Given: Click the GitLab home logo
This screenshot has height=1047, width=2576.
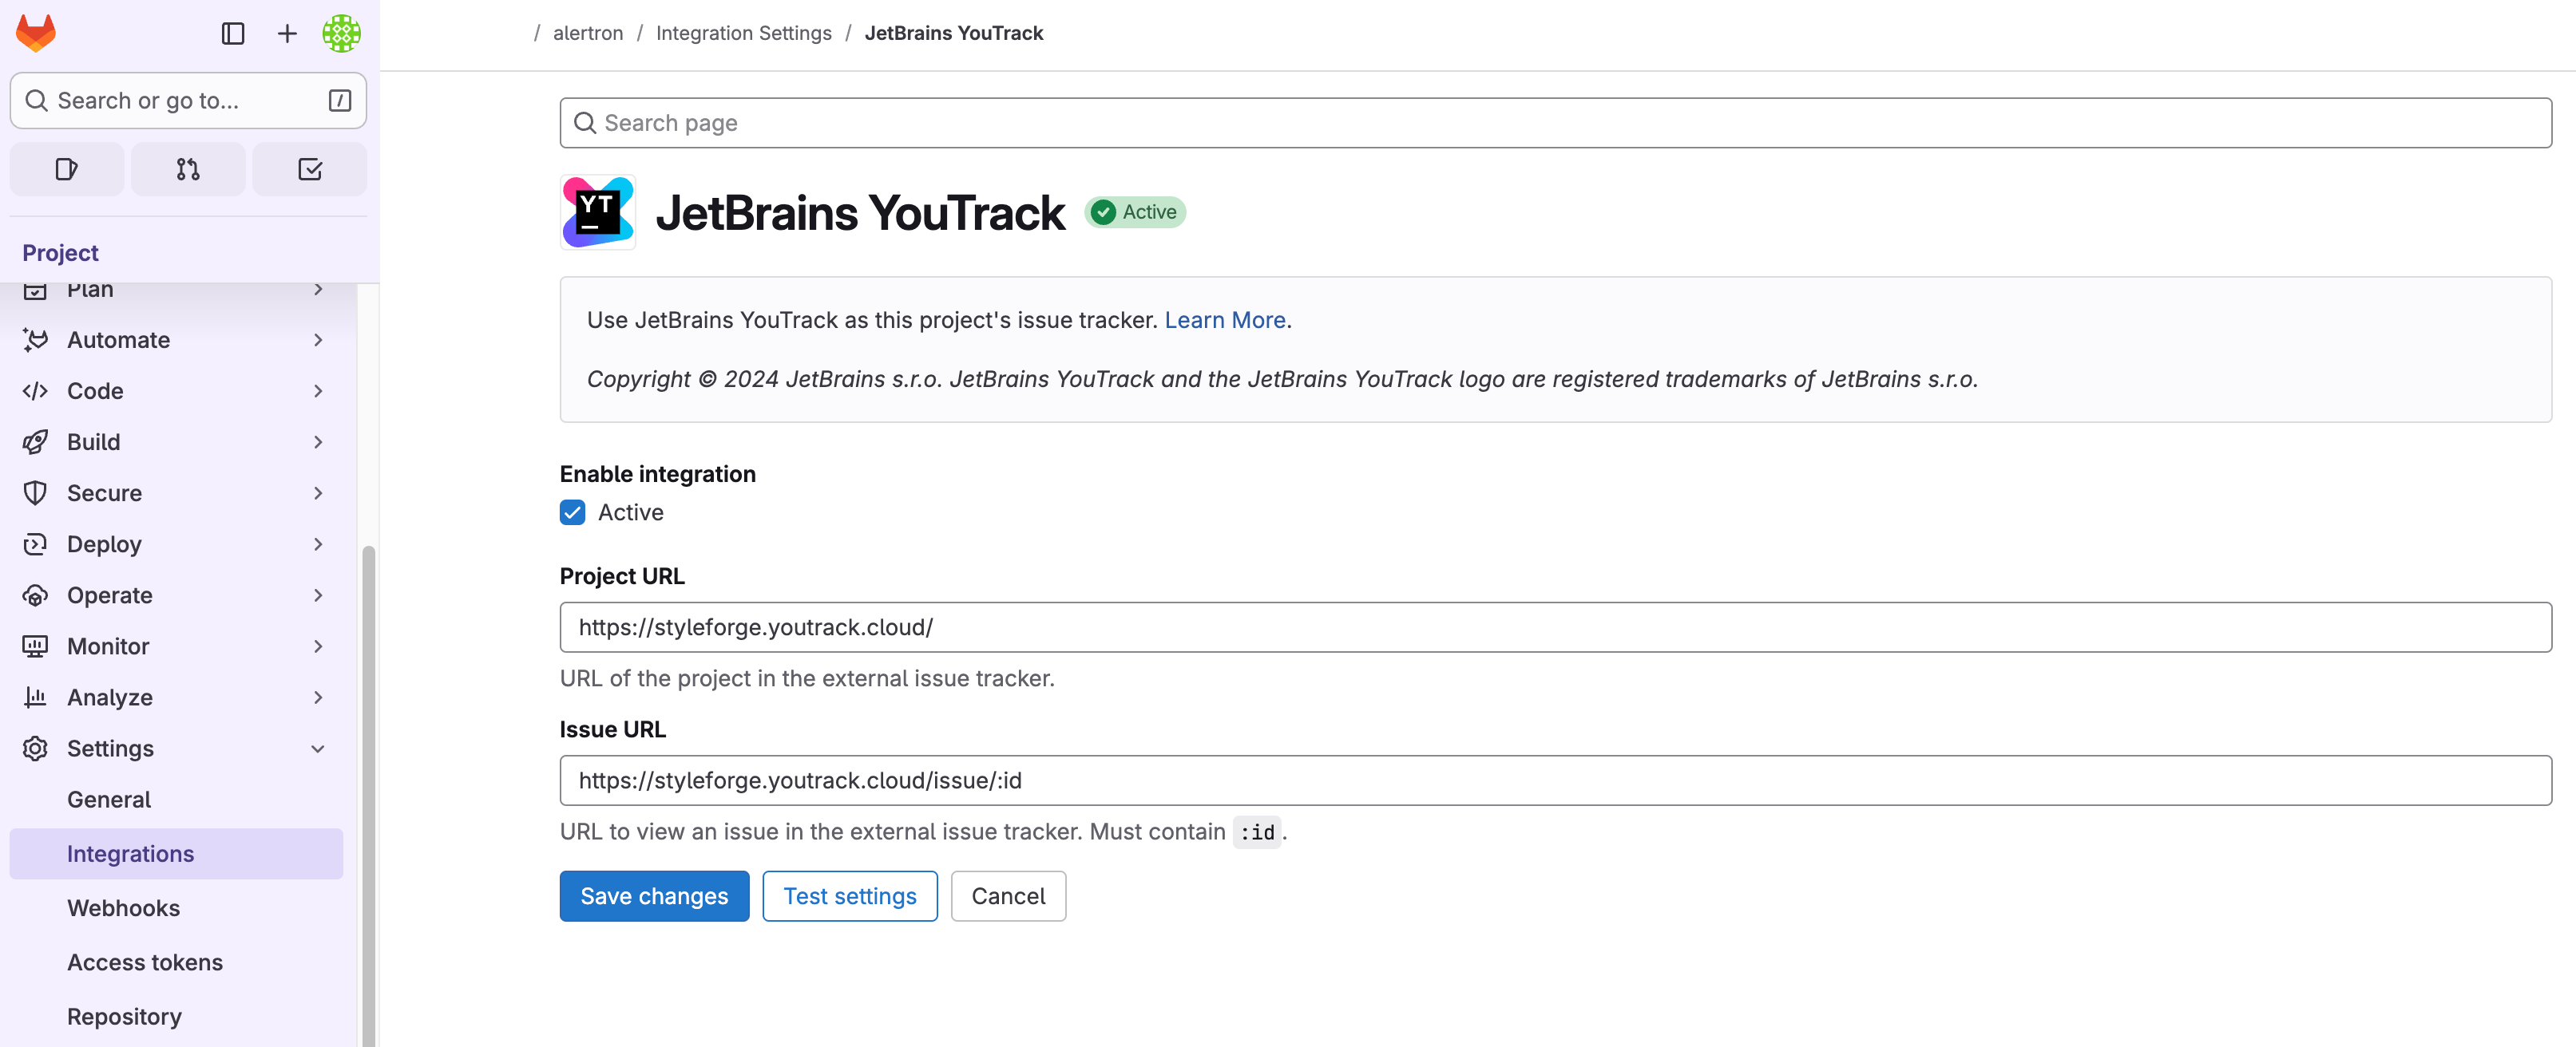Looking at the screenshot, I should [34, 32].
